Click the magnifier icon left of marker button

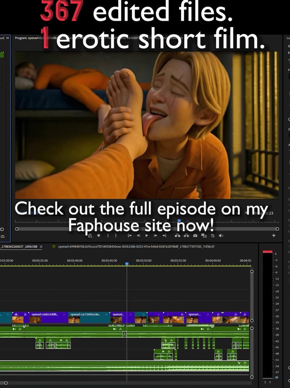(90, 235)
